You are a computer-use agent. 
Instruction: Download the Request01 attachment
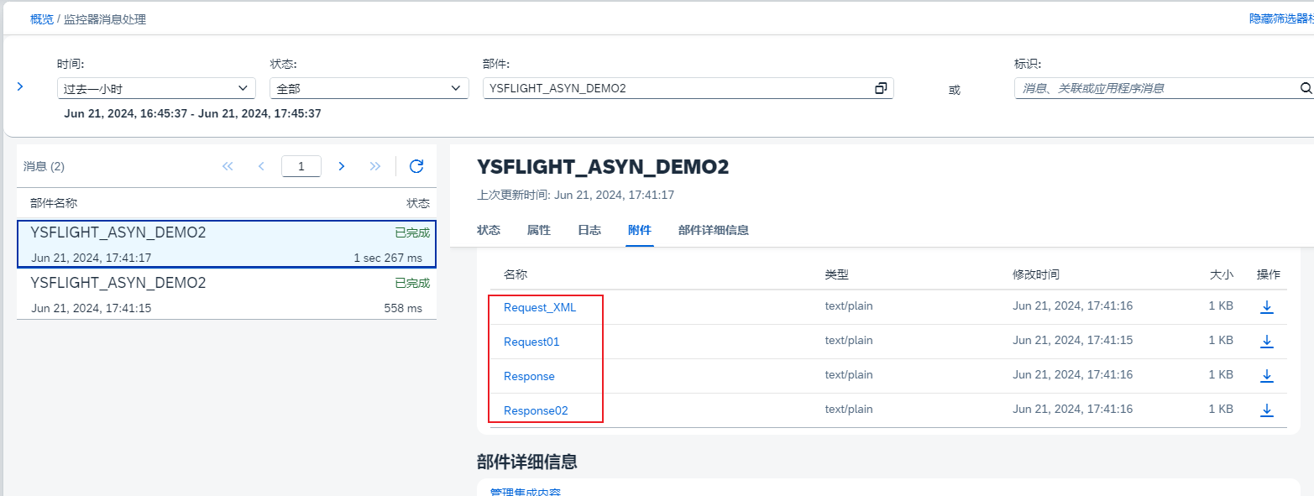click(1267, 341)
